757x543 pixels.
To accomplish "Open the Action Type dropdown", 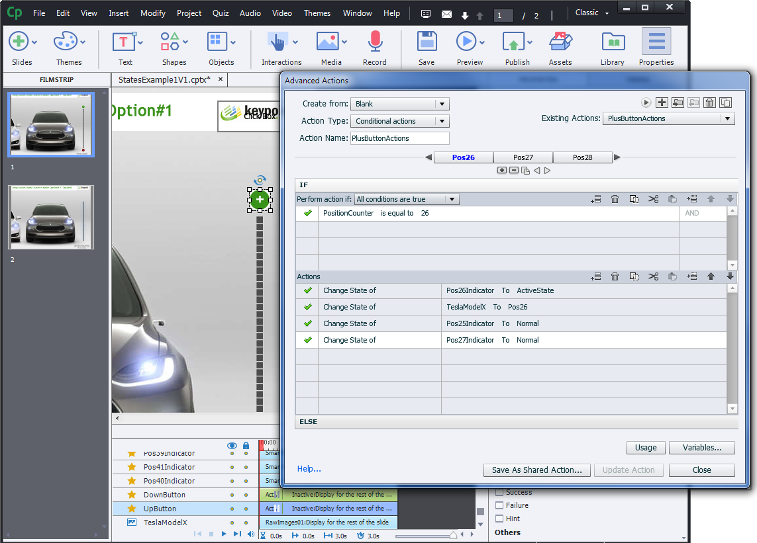I will (399, 121).
